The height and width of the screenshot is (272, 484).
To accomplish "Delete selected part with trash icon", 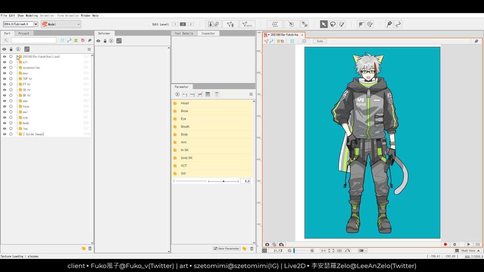I will (90, 248).
